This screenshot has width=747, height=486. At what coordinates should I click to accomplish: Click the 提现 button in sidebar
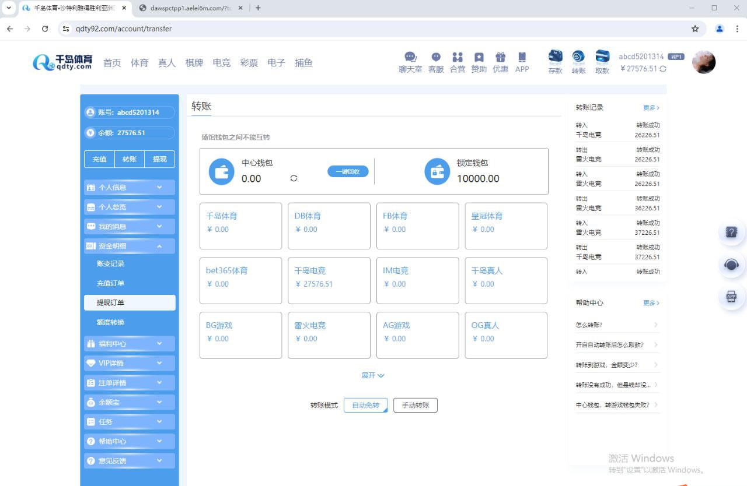[160, 159]
